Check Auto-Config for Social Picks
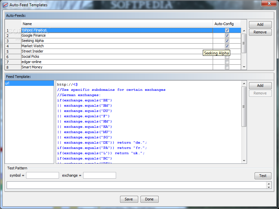 tap(227, 57)
